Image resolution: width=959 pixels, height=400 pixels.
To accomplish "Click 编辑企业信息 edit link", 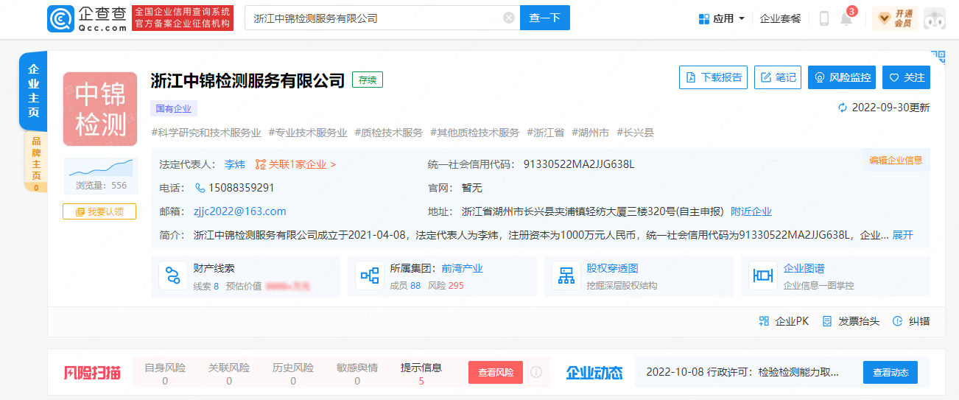I will [896, 160].
